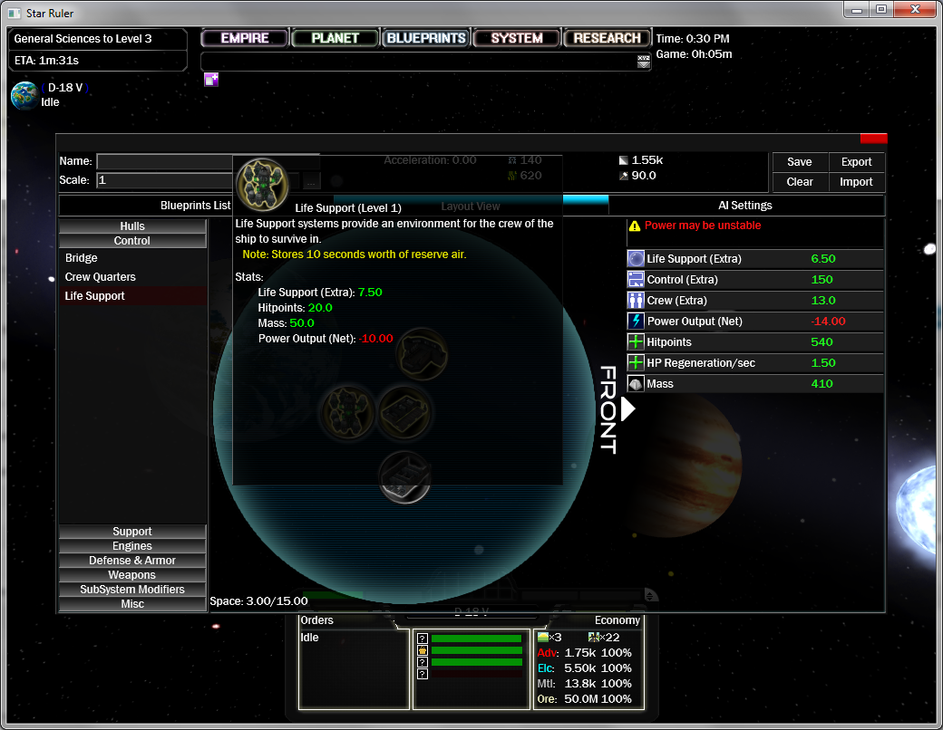Click the road icon showing x22 in Economy

pyautogui.click(x=594, y=637)
